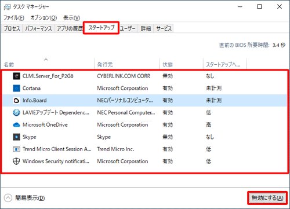Click the Trend Micro Inc. publisher cell
The height and width of the screenshot is (209, 290).
click(x=115, y=149)
